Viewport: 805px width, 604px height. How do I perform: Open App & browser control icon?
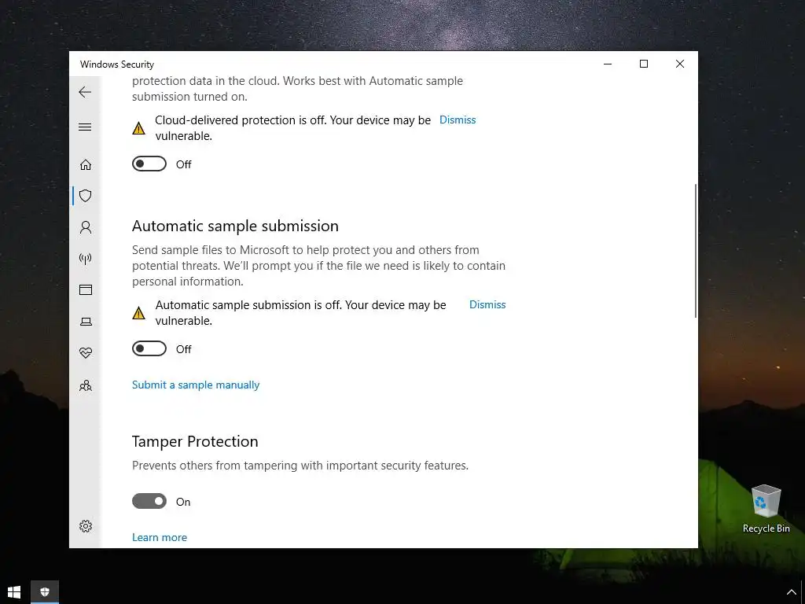coord(85,289)
